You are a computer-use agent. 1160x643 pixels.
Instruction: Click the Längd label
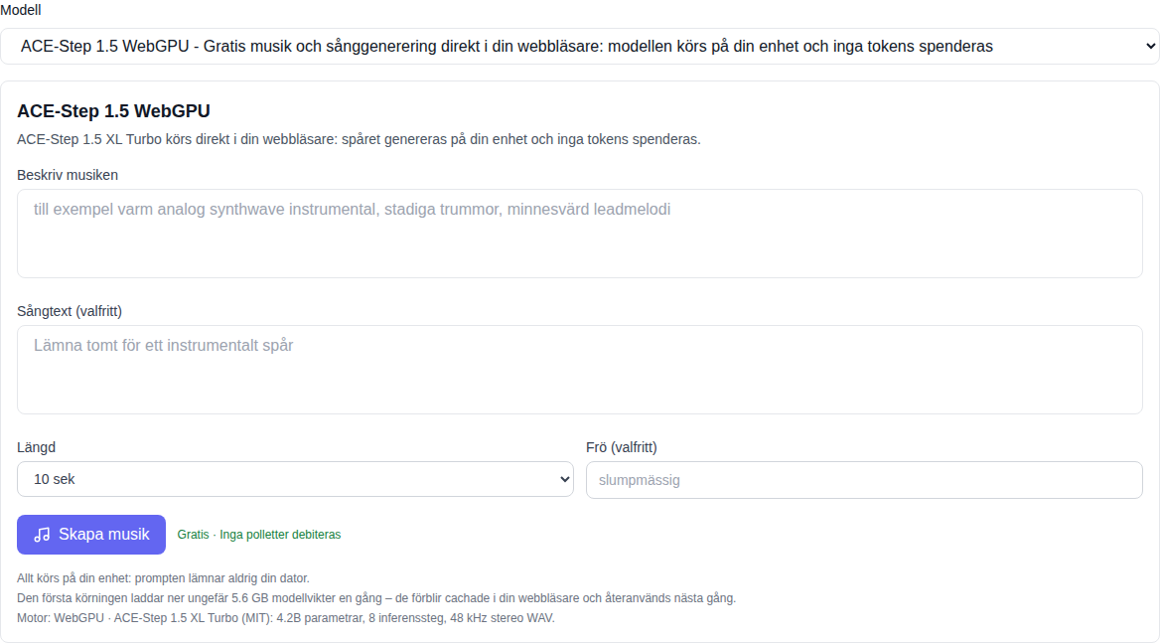click(x=36, y=447)
